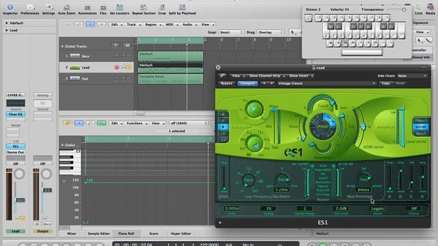Mute the Lead track
The image size is (438, 246).
[123, 68]
